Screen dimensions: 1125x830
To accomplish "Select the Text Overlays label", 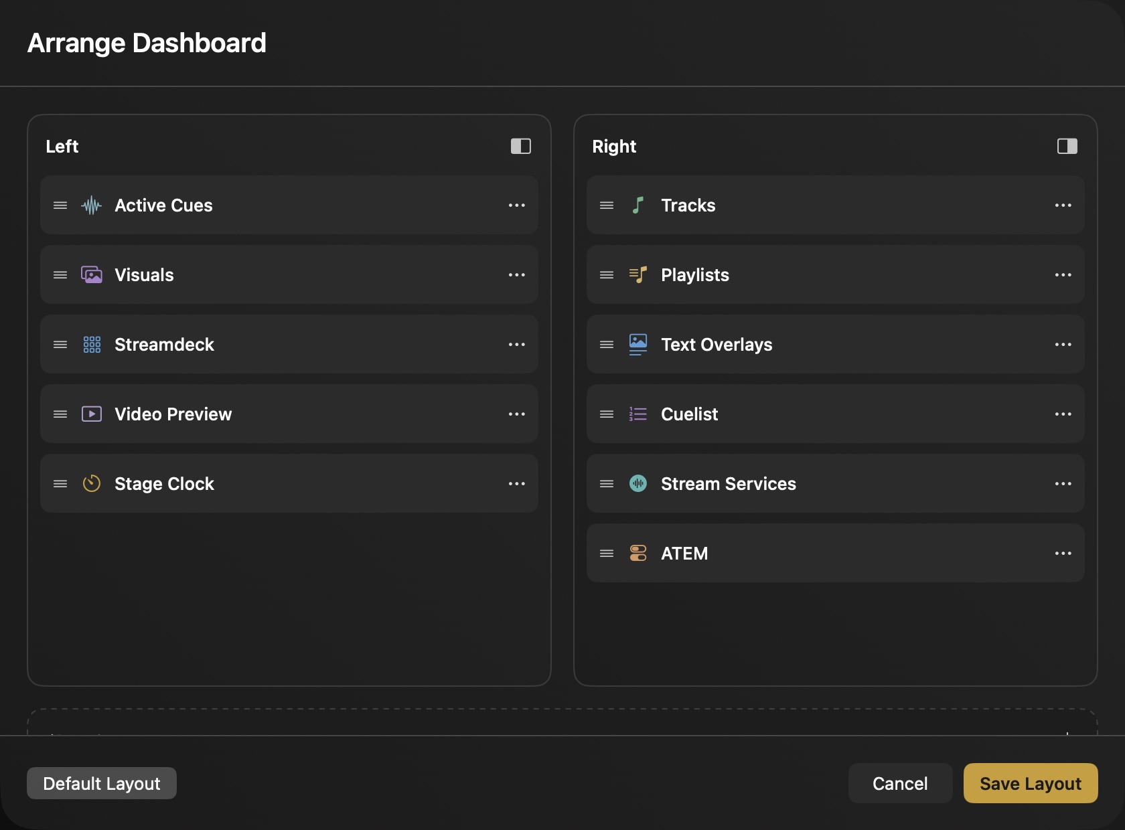I will [717, 345].
